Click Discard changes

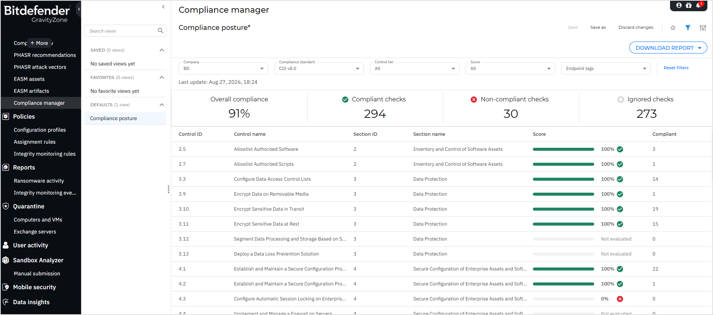click(636, 27)
